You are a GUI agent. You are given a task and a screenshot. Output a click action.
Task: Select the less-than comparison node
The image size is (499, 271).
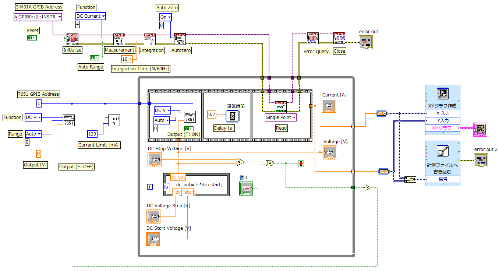(x=241, y=161)
